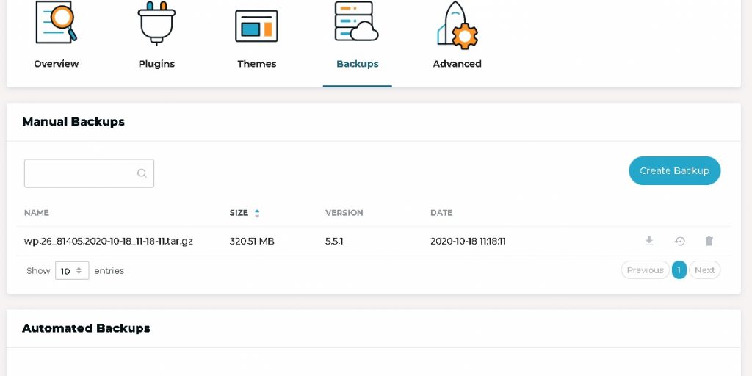Open the Overview magnifier icon
This screenshot has height=376, width=752.
(56, 22)
